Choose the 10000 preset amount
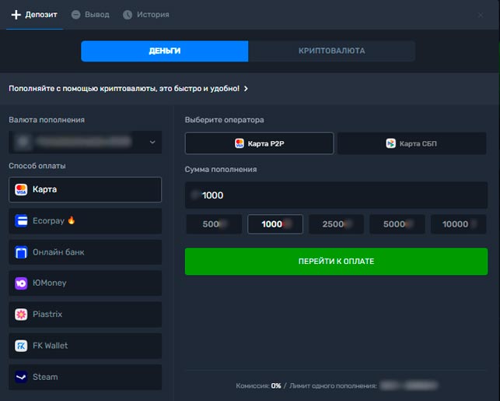Screen dimensions: 500x401 click(458, 224)
